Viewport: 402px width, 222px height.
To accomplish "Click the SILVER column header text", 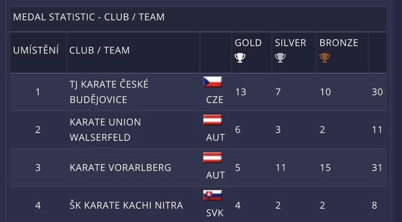I will pos(291,43).
